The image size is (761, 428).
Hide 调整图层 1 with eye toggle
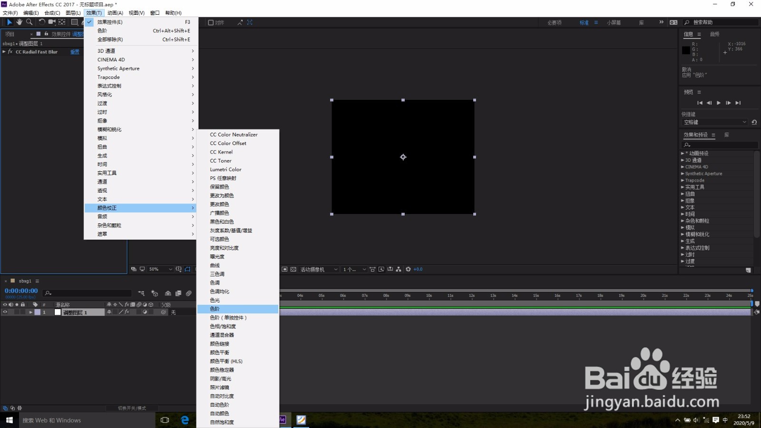(5, 312)
